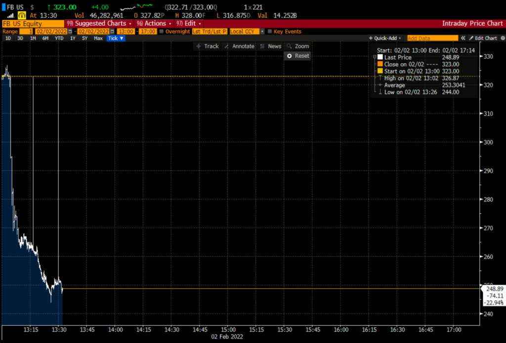This screenshot has width=506, height=343.
Task: Enable the Overnight checkbox
Action: (x=162, y=32)
